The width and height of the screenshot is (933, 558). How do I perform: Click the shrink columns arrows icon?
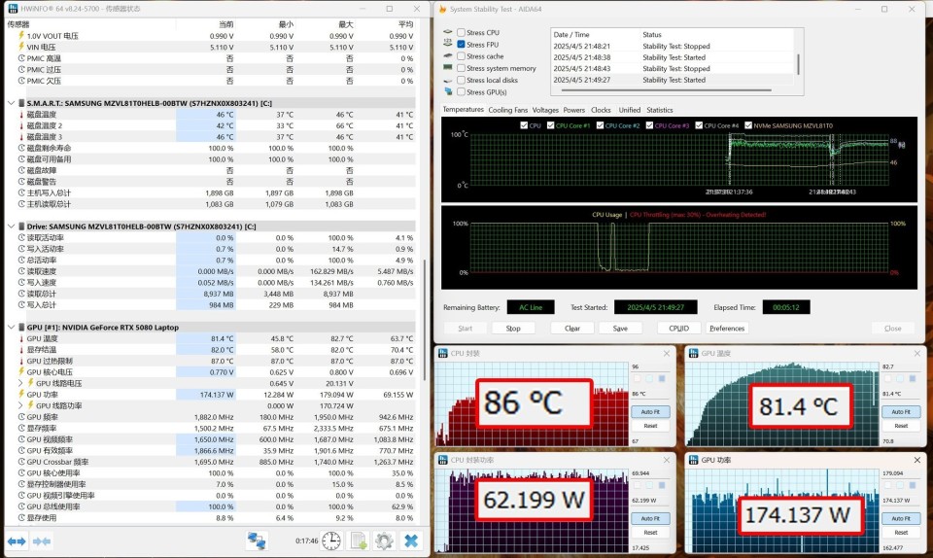click(41, 541)
